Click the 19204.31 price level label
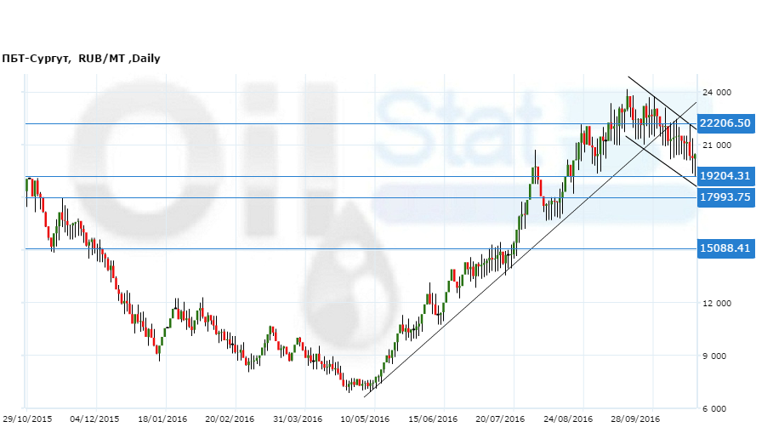773x433 pixels. [x=725, y=176]
